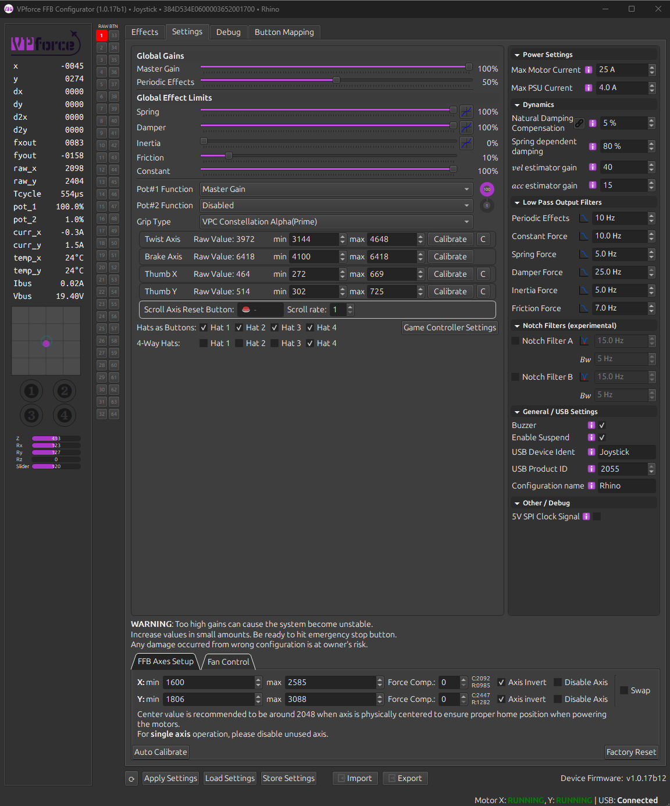Click the Periodic Effects gain slider

coord(336,80)
